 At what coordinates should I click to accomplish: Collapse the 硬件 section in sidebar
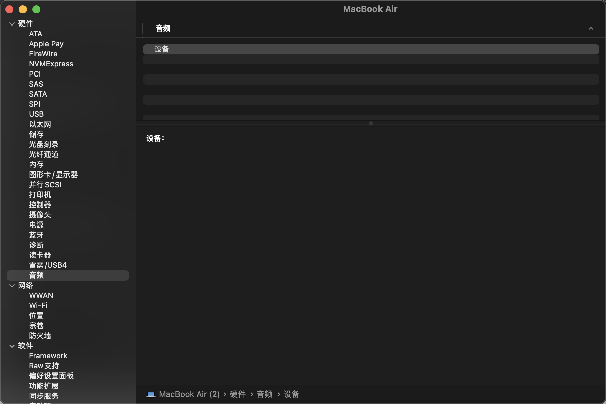[x=12, y=24]
